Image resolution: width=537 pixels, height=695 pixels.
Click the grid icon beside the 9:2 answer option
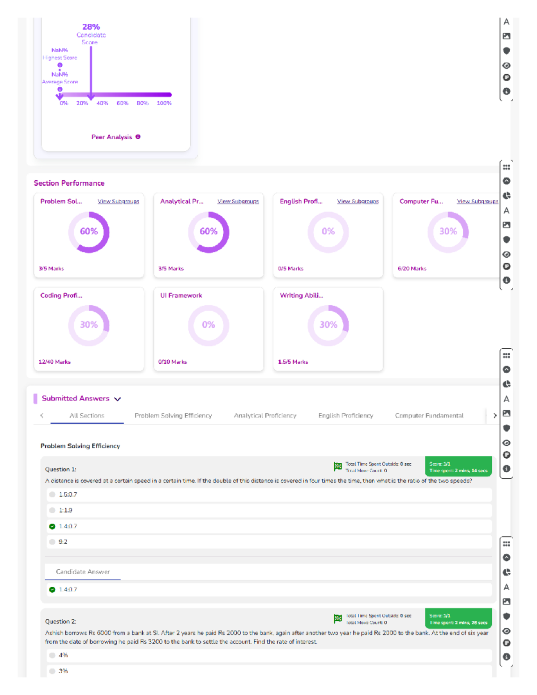[x=507, y=544]
